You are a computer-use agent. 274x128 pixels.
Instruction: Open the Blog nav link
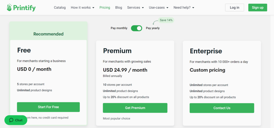[119, 7]
